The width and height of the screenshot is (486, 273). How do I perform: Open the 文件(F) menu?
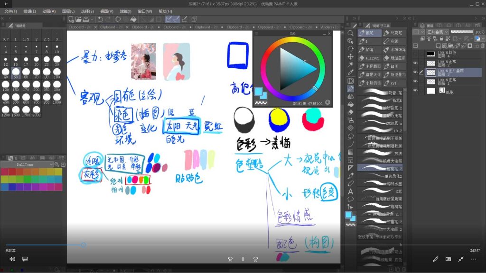pos(10,11)
